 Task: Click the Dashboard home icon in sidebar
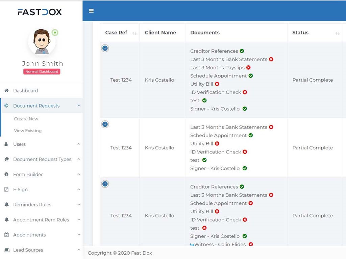(6, 91)
